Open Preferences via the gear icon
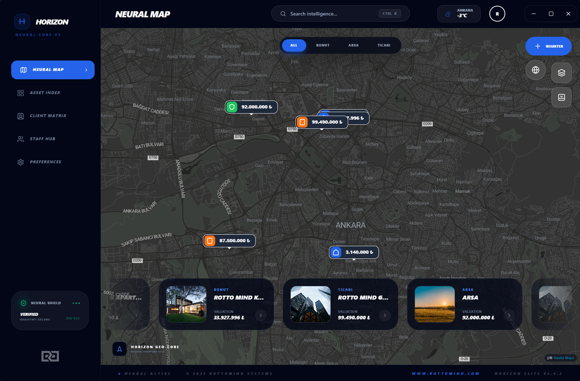 (21, 162)
